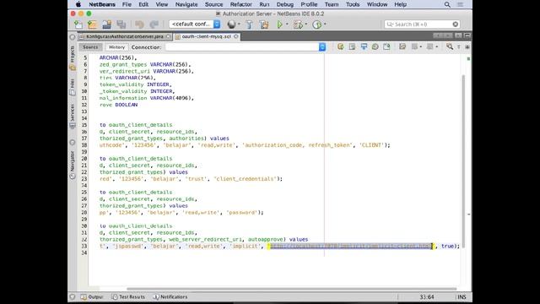This screenshot has width=540, height=304.
Task: Click the find selection magnifier icon
Action: [x=450, y=46]
